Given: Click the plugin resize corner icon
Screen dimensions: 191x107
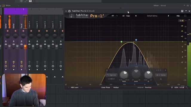Looking at the screenshot, I should pos(187,87).
